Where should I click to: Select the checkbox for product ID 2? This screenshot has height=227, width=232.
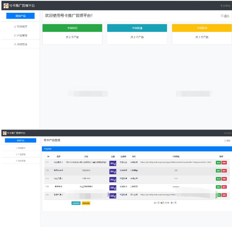(x=46, y=170)
